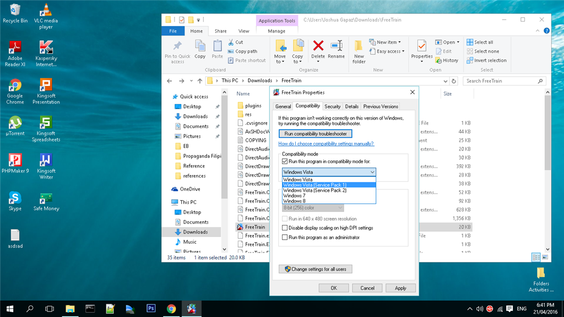The width and height of the screenshot is (564, 317).
Task: Click Run compatibility troubleshooter button
Action: pyautogui.click(x=316, y=133)
